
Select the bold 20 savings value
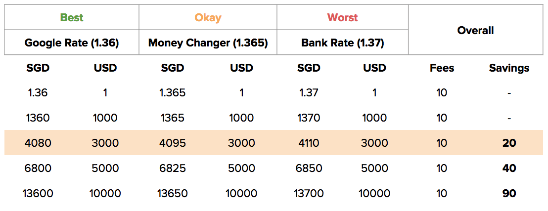pyautogui.click(x=509, y=143)
